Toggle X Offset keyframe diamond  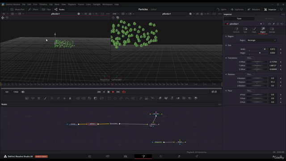pos(281,62)
